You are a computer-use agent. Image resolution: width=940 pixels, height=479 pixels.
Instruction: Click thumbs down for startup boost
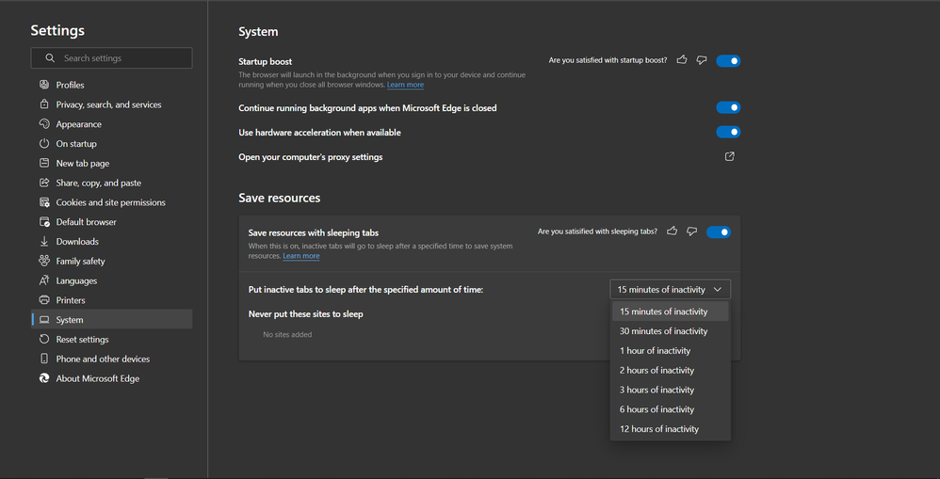click(702, 60)
